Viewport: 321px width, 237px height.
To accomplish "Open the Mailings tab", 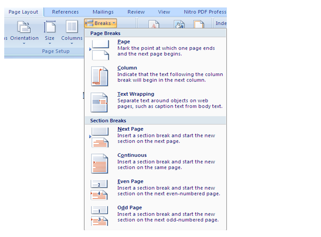I will click(x=103, y=12).
